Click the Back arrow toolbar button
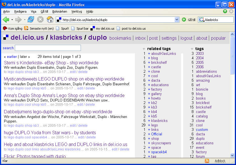The width and height of the screenshot is (236, 165). [6, 20]
